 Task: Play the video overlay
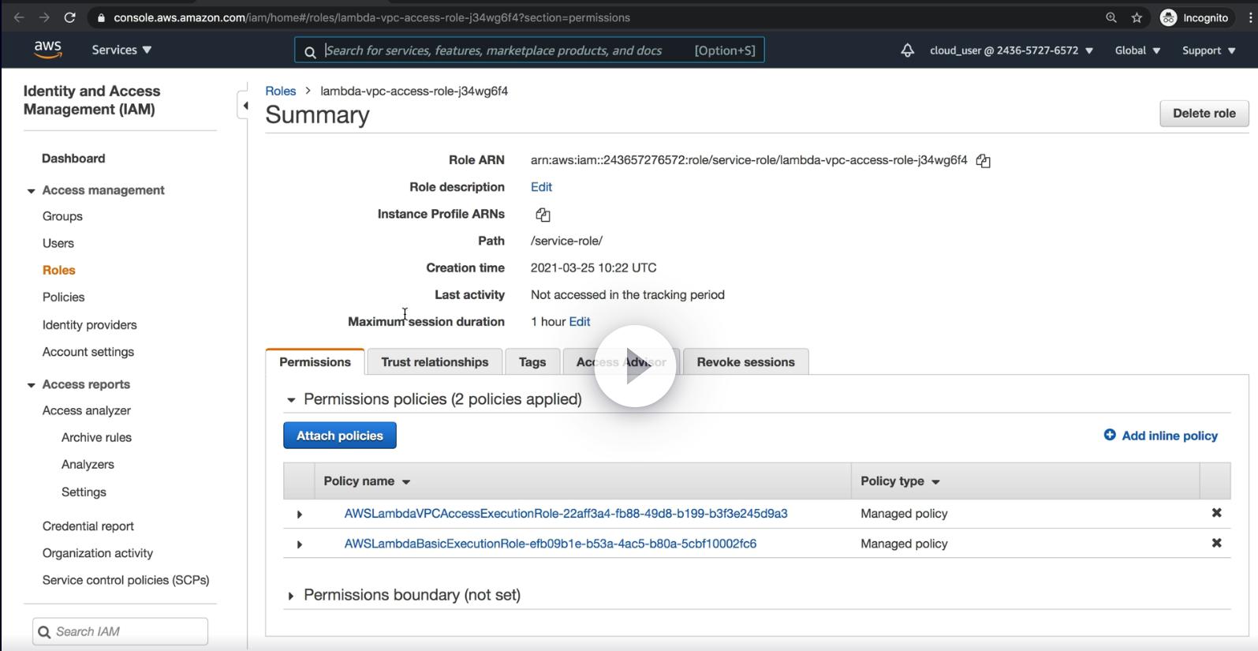click(635, 366)
